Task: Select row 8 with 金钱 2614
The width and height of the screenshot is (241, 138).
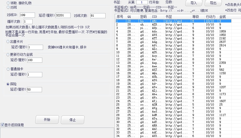Action: click(x=173, y=46)
